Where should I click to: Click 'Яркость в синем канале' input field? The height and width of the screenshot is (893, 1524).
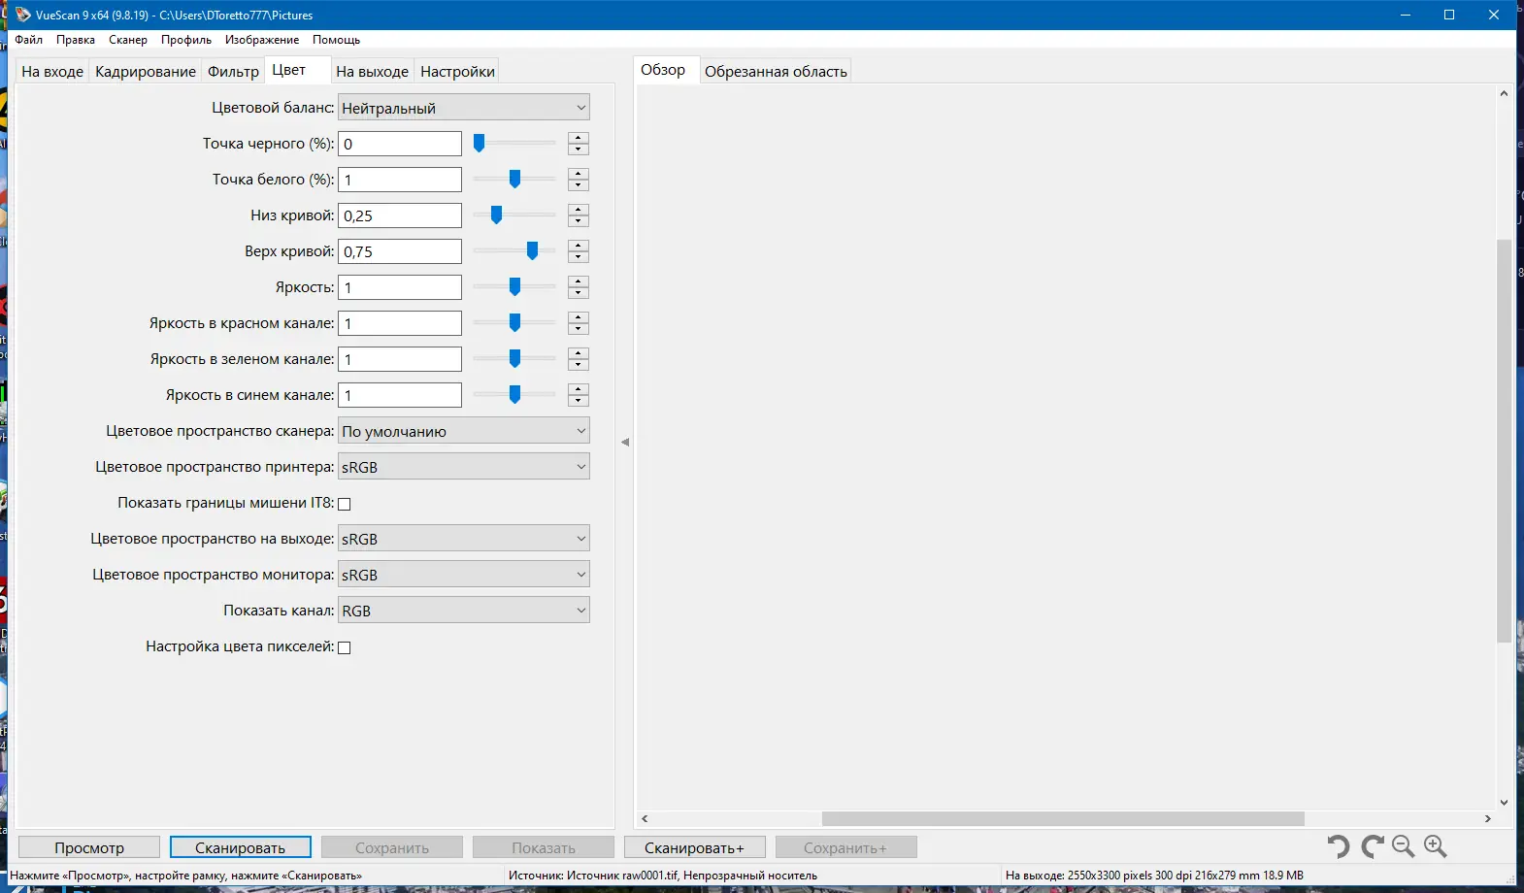coord(400,395)
